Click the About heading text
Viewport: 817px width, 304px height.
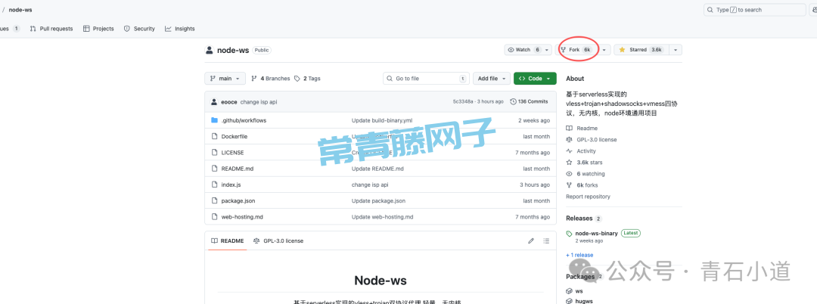575,79
